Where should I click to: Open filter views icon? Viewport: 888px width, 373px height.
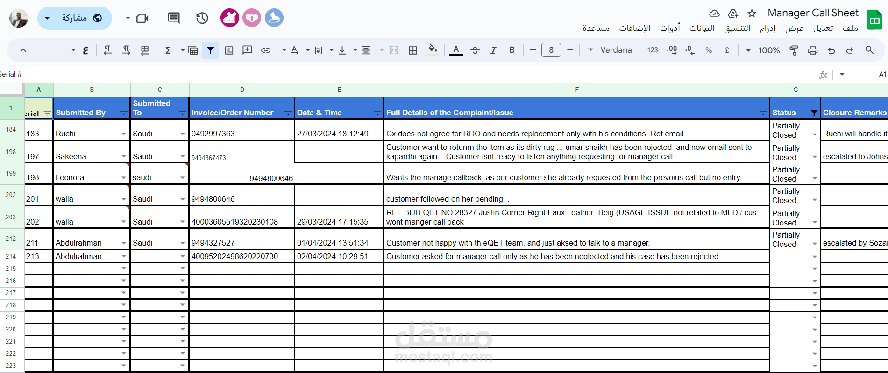pos(192,50)
